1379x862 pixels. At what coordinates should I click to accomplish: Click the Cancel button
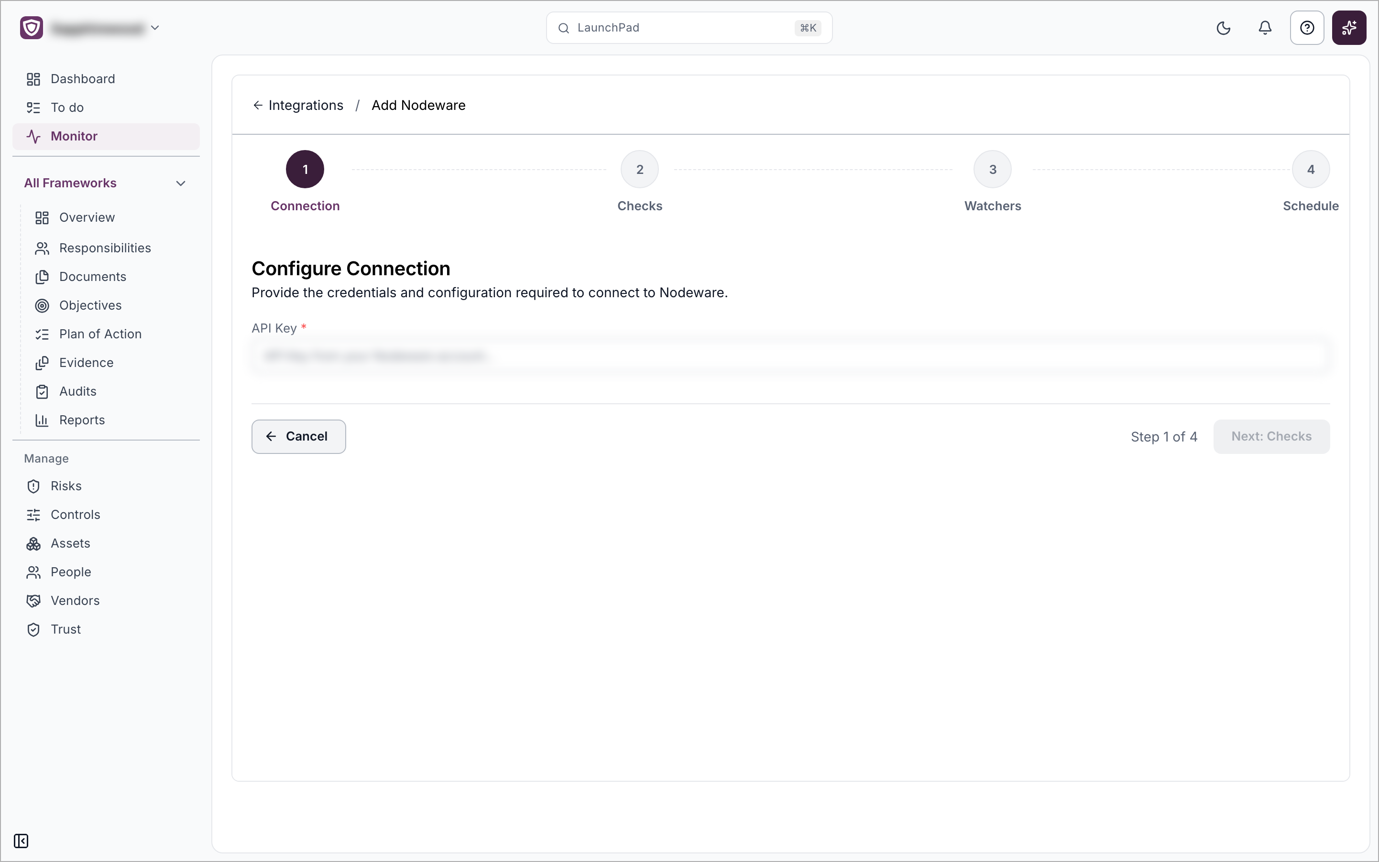(298, 437)
